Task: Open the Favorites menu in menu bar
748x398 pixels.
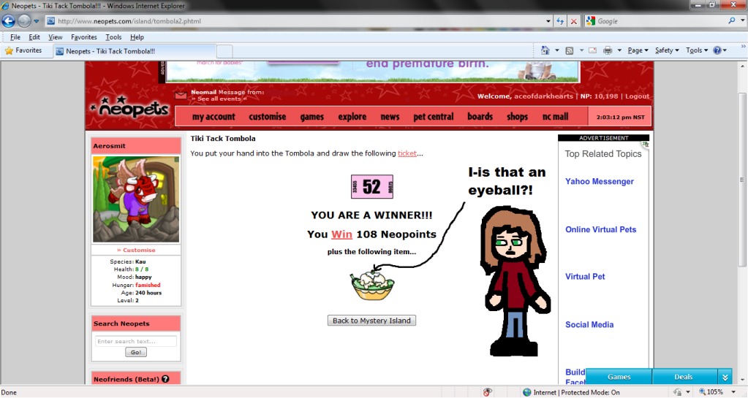Action: [x=84, y=37]
